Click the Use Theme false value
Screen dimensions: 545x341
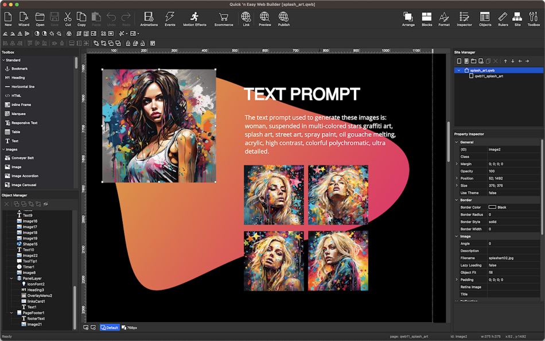click(513, 193)
